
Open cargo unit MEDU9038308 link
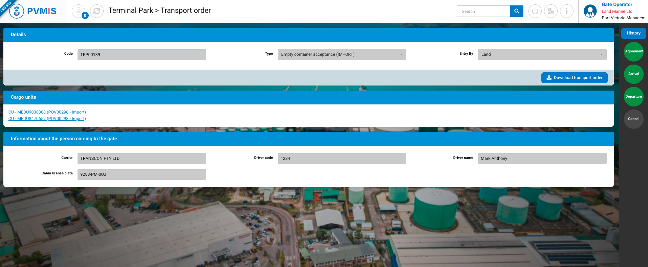coord(47,112)
